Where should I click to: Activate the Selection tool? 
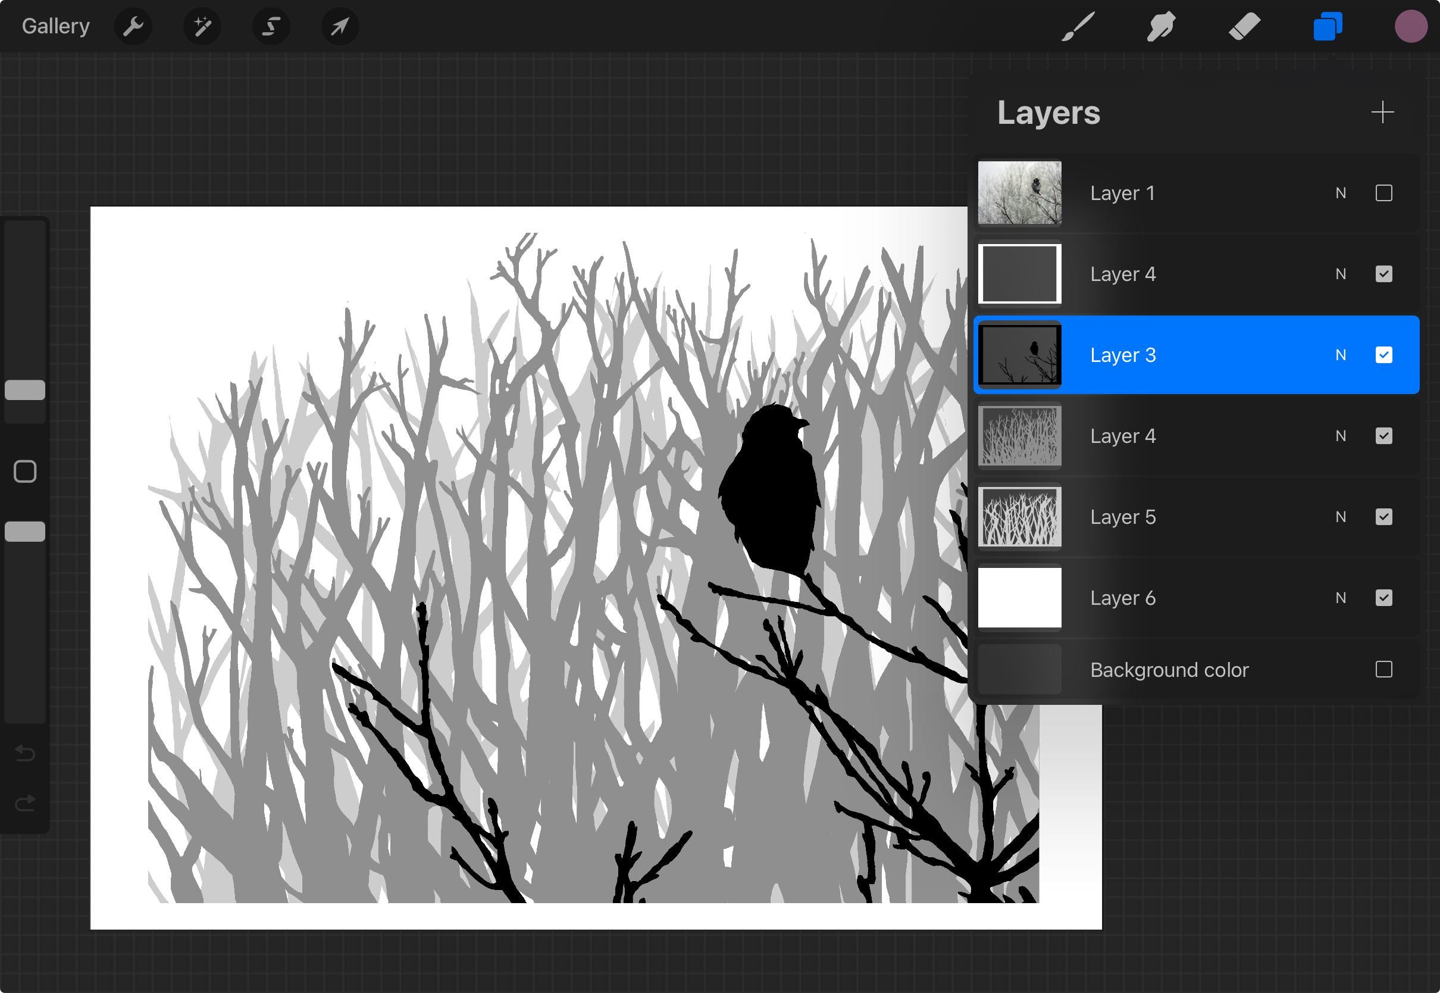tap(271, 27)
